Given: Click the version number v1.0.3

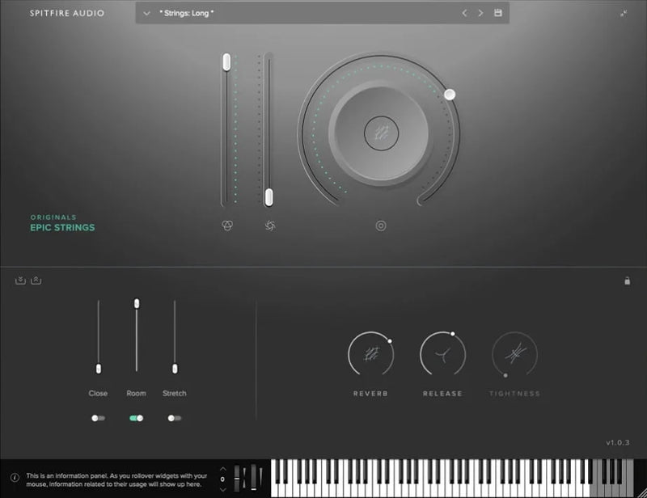Looking at the screenshot, I should point(618,443).
